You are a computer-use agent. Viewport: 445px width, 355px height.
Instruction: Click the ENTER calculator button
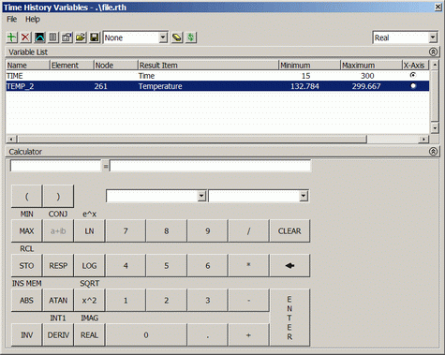click(289, 318)
